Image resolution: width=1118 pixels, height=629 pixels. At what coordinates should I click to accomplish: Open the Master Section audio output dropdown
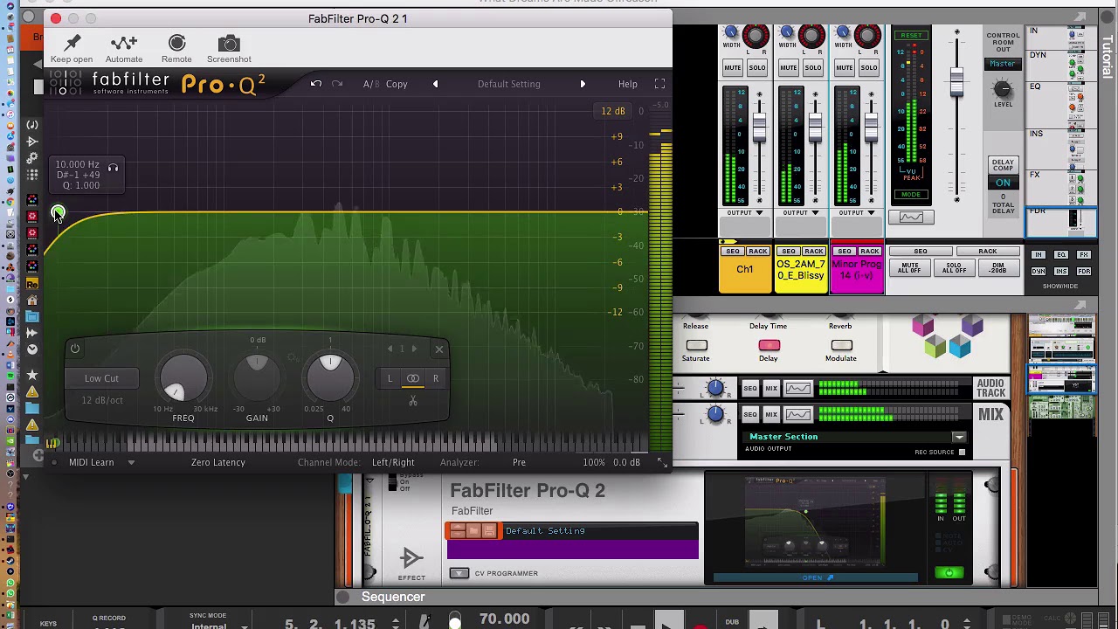pos(959,437)
